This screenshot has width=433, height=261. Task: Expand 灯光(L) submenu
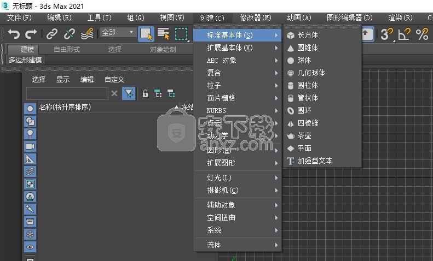point(237,178)
